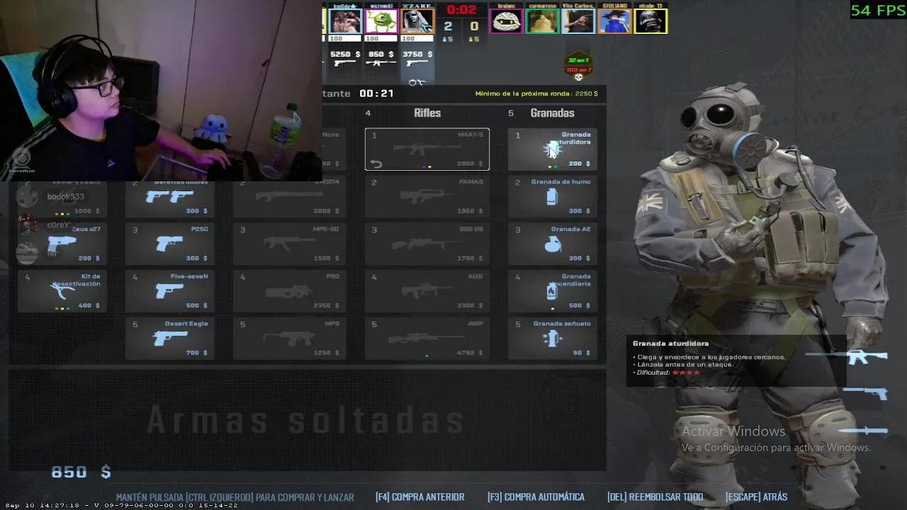907x510 pixels.
Task: Buy the Five-SeveN pistol
Action: (170, 291)
